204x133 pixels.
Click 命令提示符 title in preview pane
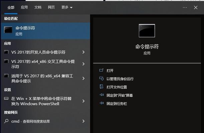coord(147,47)
